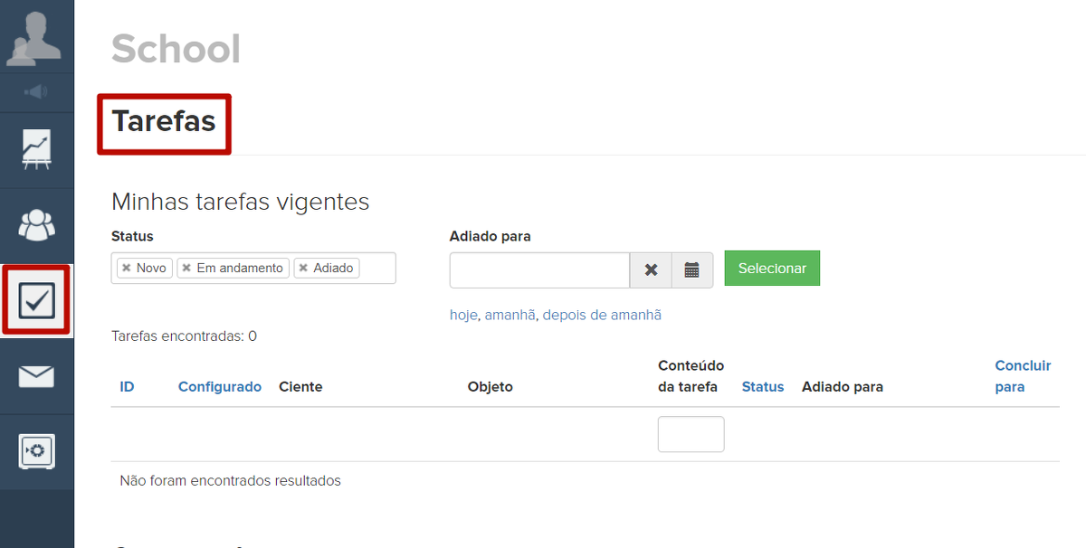Screen dimensions: 1086x548
Task: Click the depois de amanhã link
Action: coord(602,315)
